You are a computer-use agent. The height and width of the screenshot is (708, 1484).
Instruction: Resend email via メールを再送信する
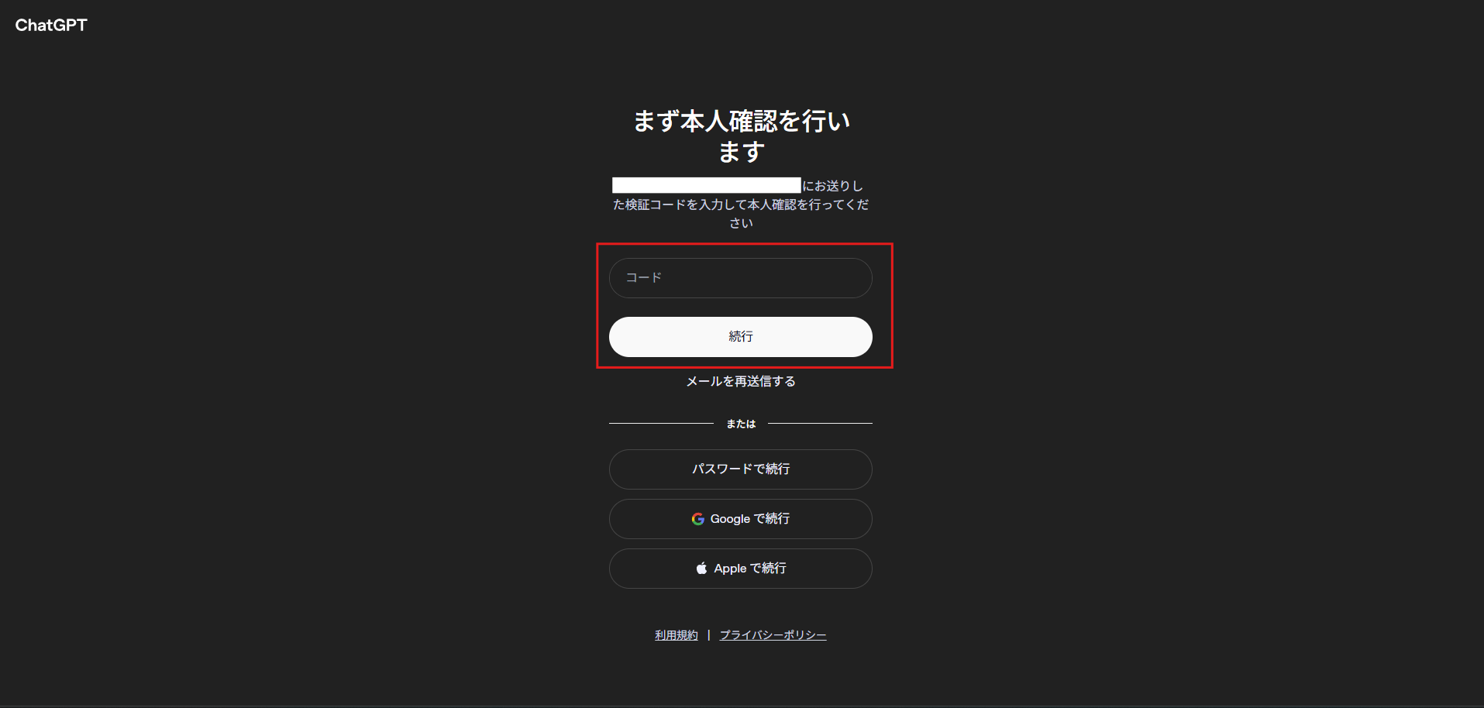click(741, 381)
